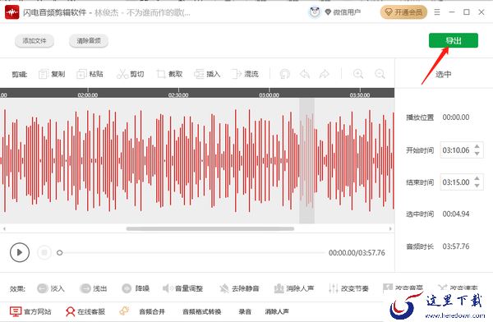Click the 添加文件 add file button

click(x=35, y=41)
